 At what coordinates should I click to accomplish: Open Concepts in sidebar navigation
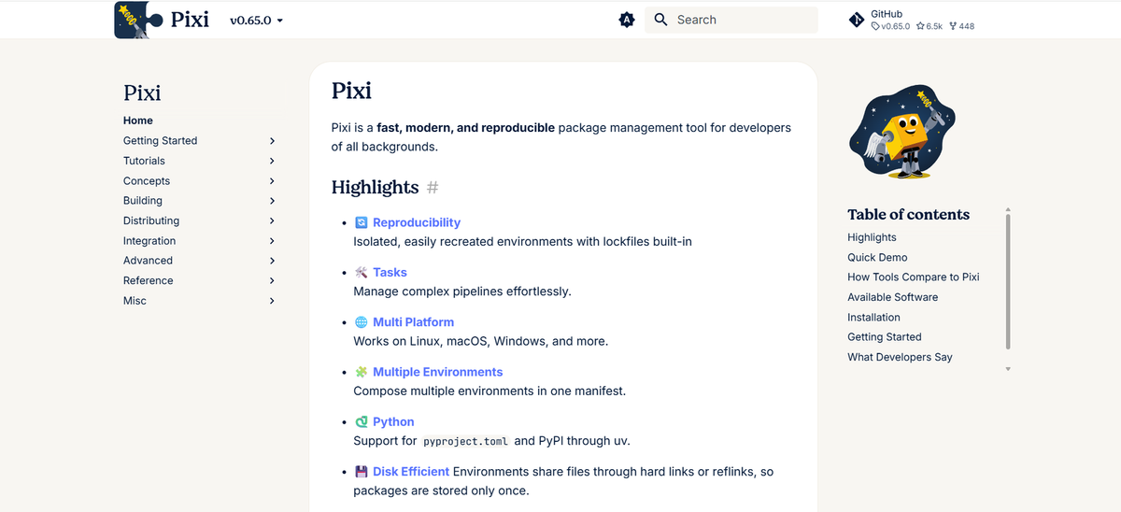click(147, 181)
